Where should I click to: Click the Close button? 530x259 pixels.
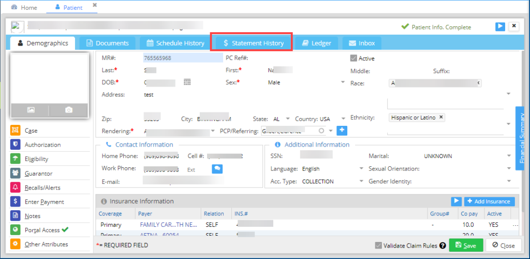(503, 246)
